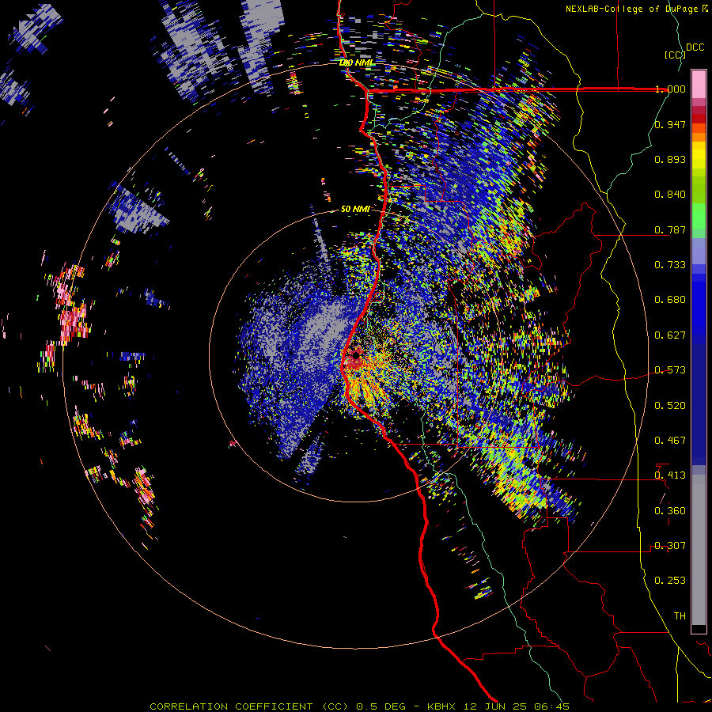712x712 pixels.
Task: Click the 1.000 legend value
Action: click(x=670, y=89)
